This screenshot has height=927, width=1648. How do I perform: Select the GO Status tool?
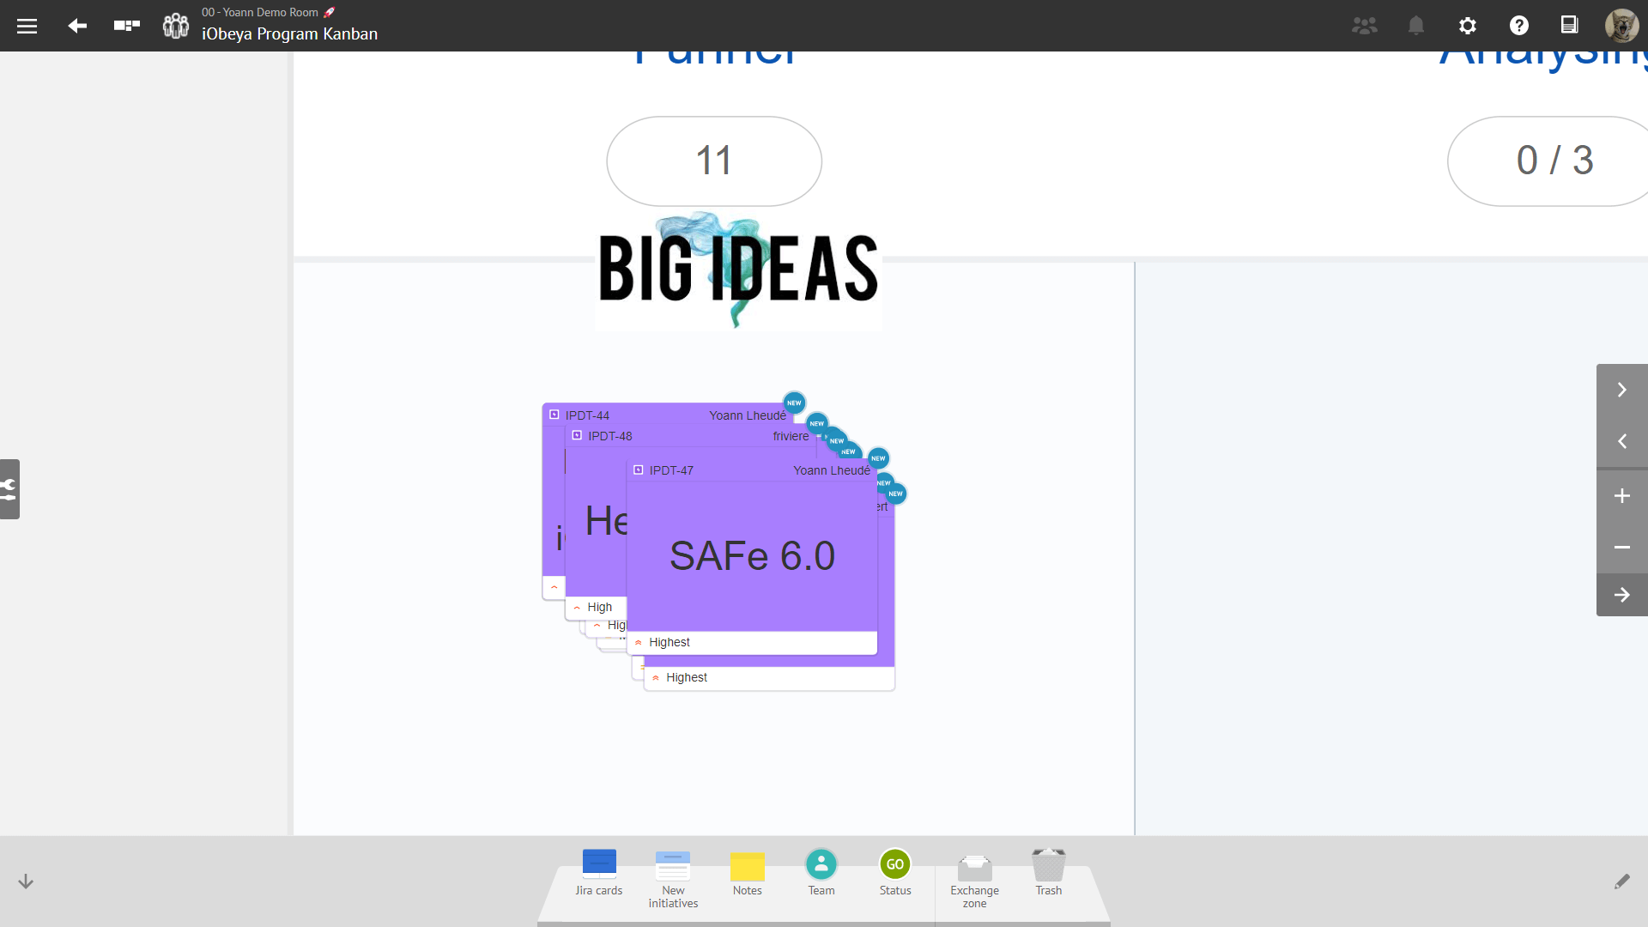(895, 873)
